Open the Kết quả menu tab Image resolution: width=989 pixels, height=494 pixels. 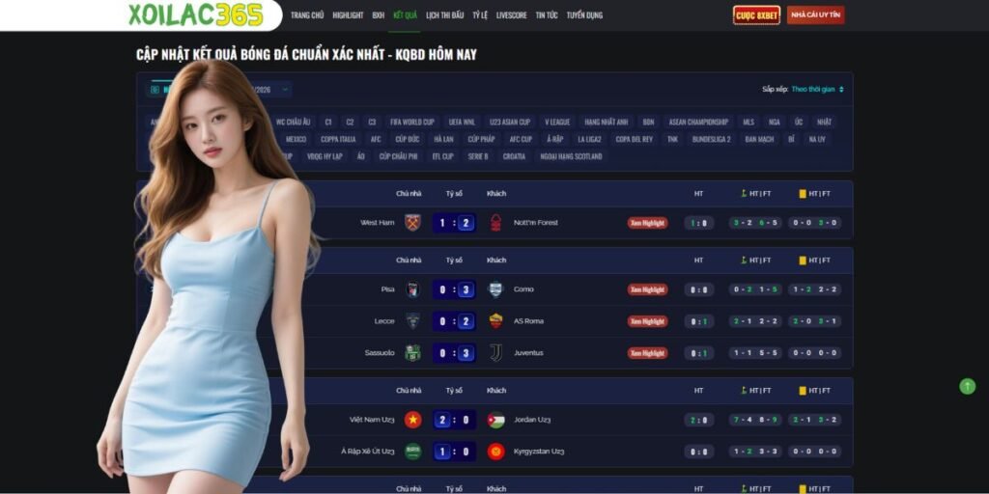click(x=405, y=15)
